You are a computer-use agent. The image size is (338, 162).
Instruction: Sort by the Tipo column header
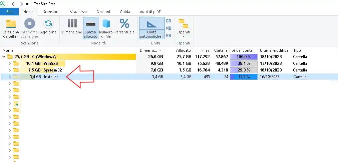pyautogui.click(x=314, y=50)
